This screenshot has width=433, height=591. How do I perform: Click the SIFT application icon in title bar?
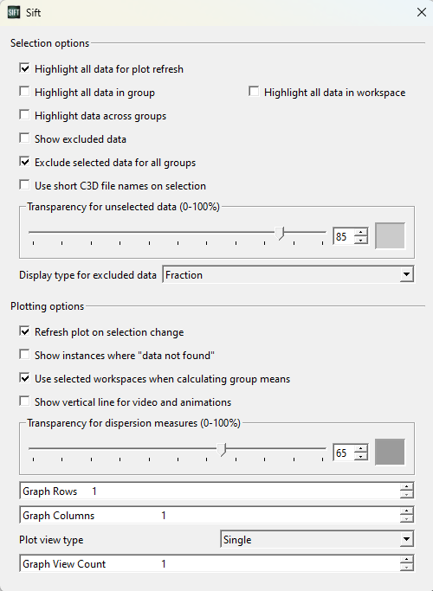point(14,12)
